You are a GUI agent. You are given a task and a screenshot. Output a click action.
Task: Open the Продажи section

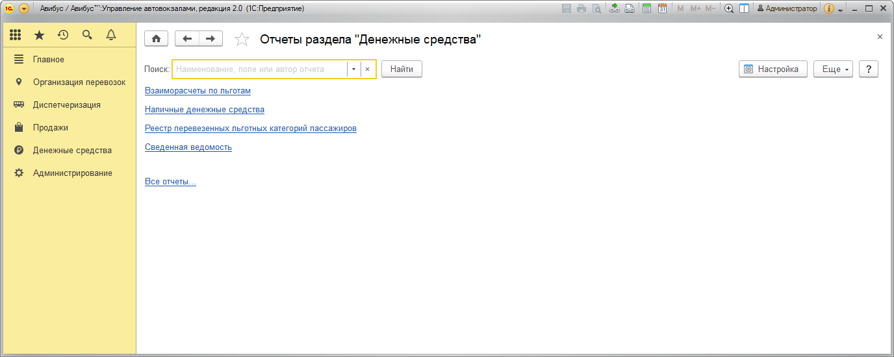pyautogui.click(x=50, y=128)
